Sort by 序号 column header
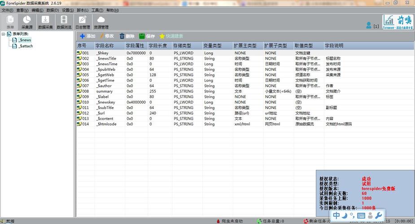The width and height of the screenshot is (415, 224). (x=85, y=46)
